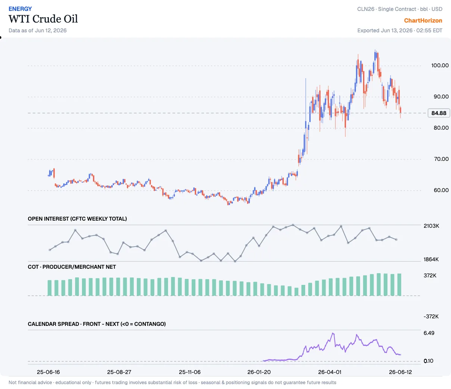Click the 0.10 calendar spread axis value

click(428, 361)
